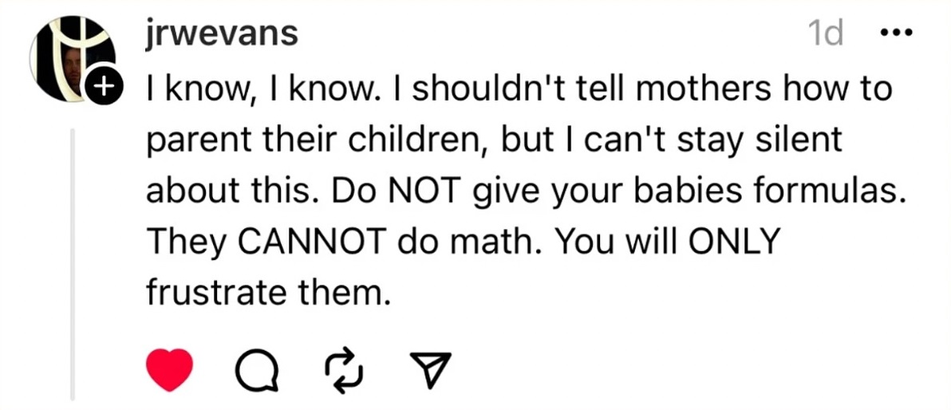
Task: Click the word 'mothers' in post
Action: pyautogui.click(x=700, y=88)
